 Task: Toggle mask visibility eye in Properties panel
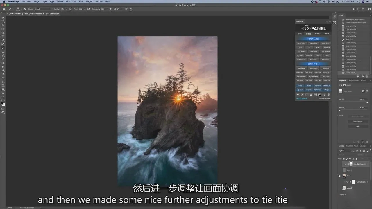[x=362, y=142]
